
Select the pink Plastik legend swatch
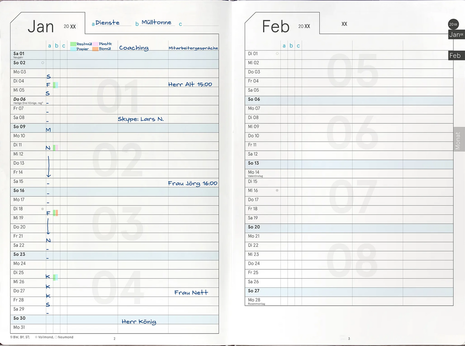click(x=96, y=44)
